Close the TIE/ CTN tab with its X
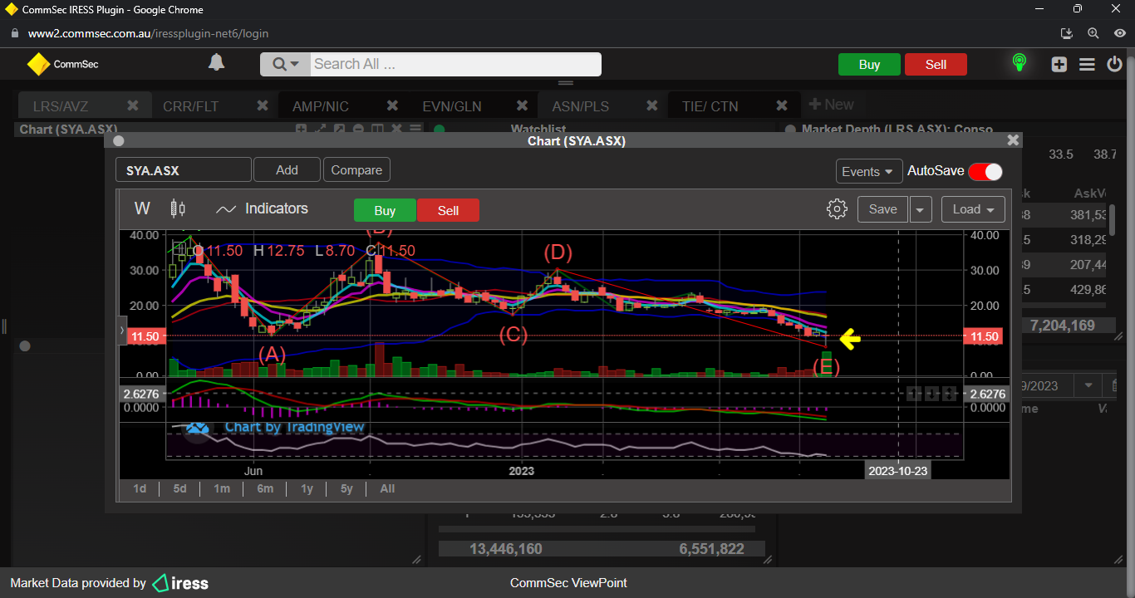The width and height of the screenshot is (1135, 598). [x=781, y=105]
